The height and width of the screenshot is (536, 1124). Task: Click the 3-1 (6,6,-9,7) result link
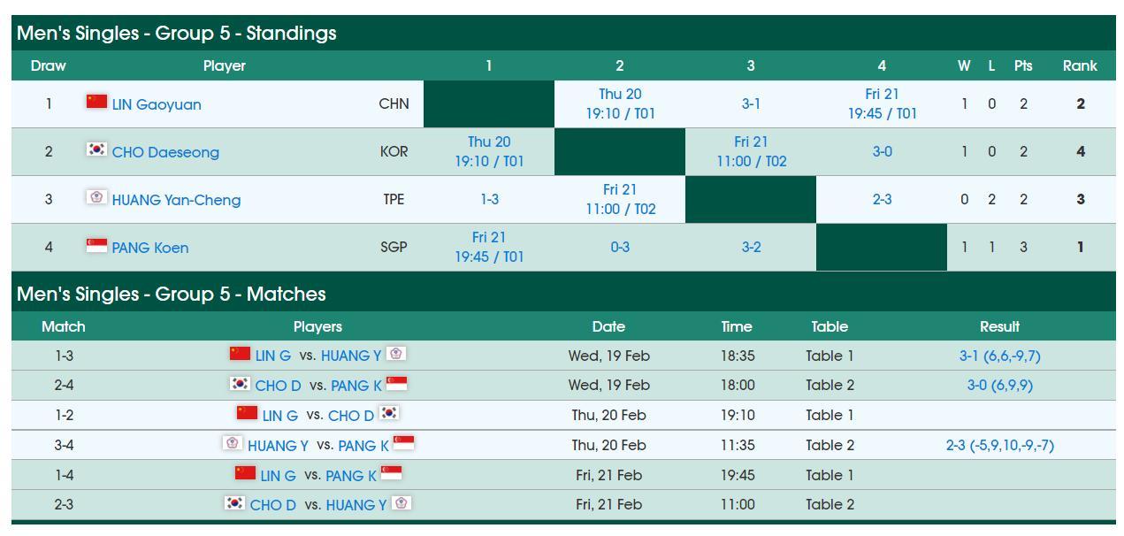pos(999,356)
